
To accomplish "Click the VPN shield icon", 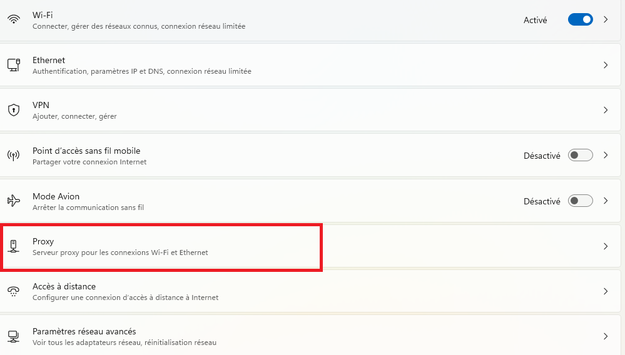I will [x=14, y=110].
